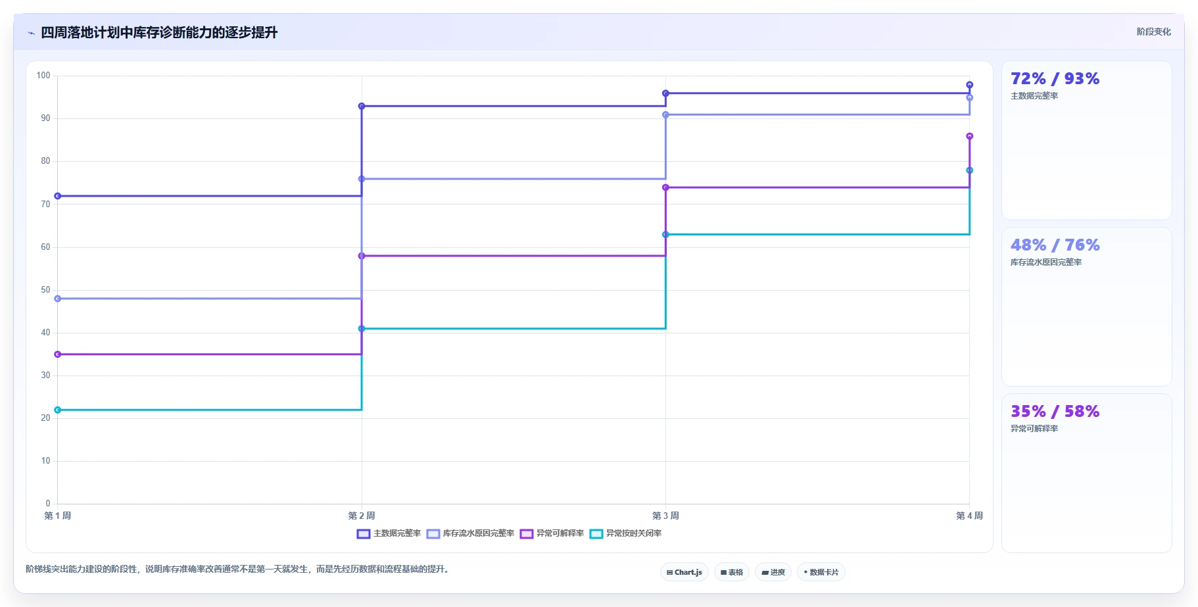
Task: Click the Chart.js tag
Action: tap(684, 572)
